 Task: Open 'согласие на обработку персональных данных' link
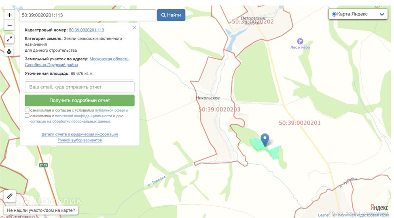[70, 122]
